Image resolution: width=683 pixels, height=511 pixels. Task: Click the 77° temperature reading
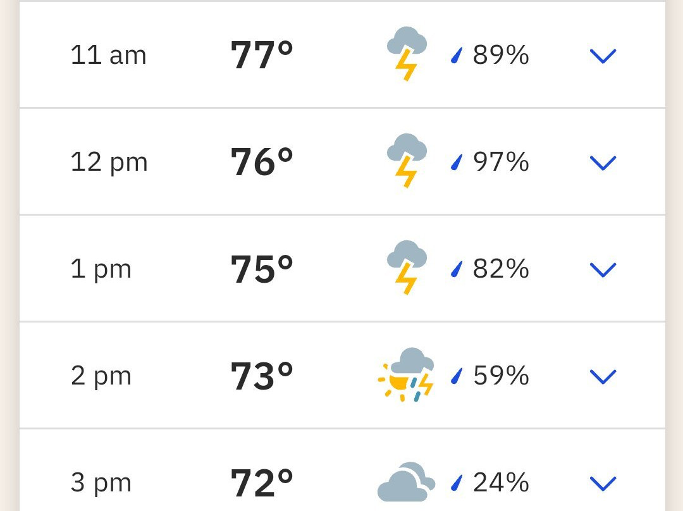(x=262, y=55)
